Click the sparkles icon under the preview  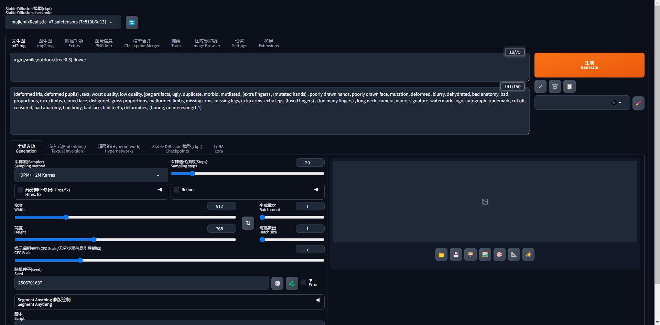click(x=528, y=255)
